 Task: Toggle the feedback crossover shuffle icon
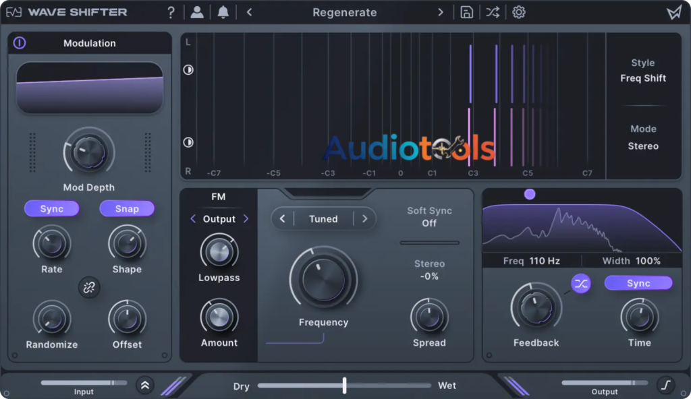click(581, 284)
